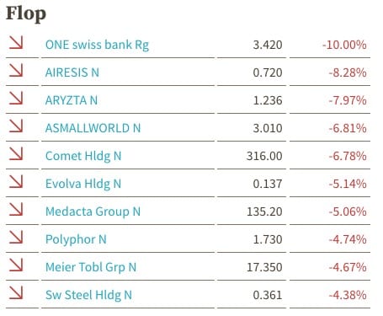Click red down arrow next to AIRESIS N

[16, 70]
